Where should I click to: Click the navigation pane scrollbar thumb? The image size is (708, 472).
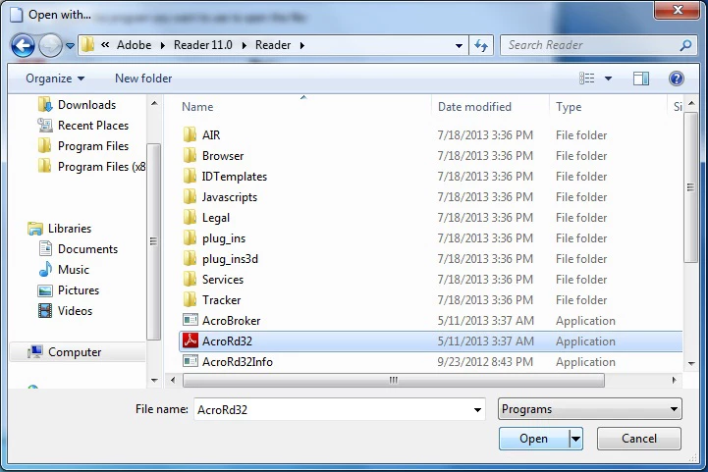point(153,241)
